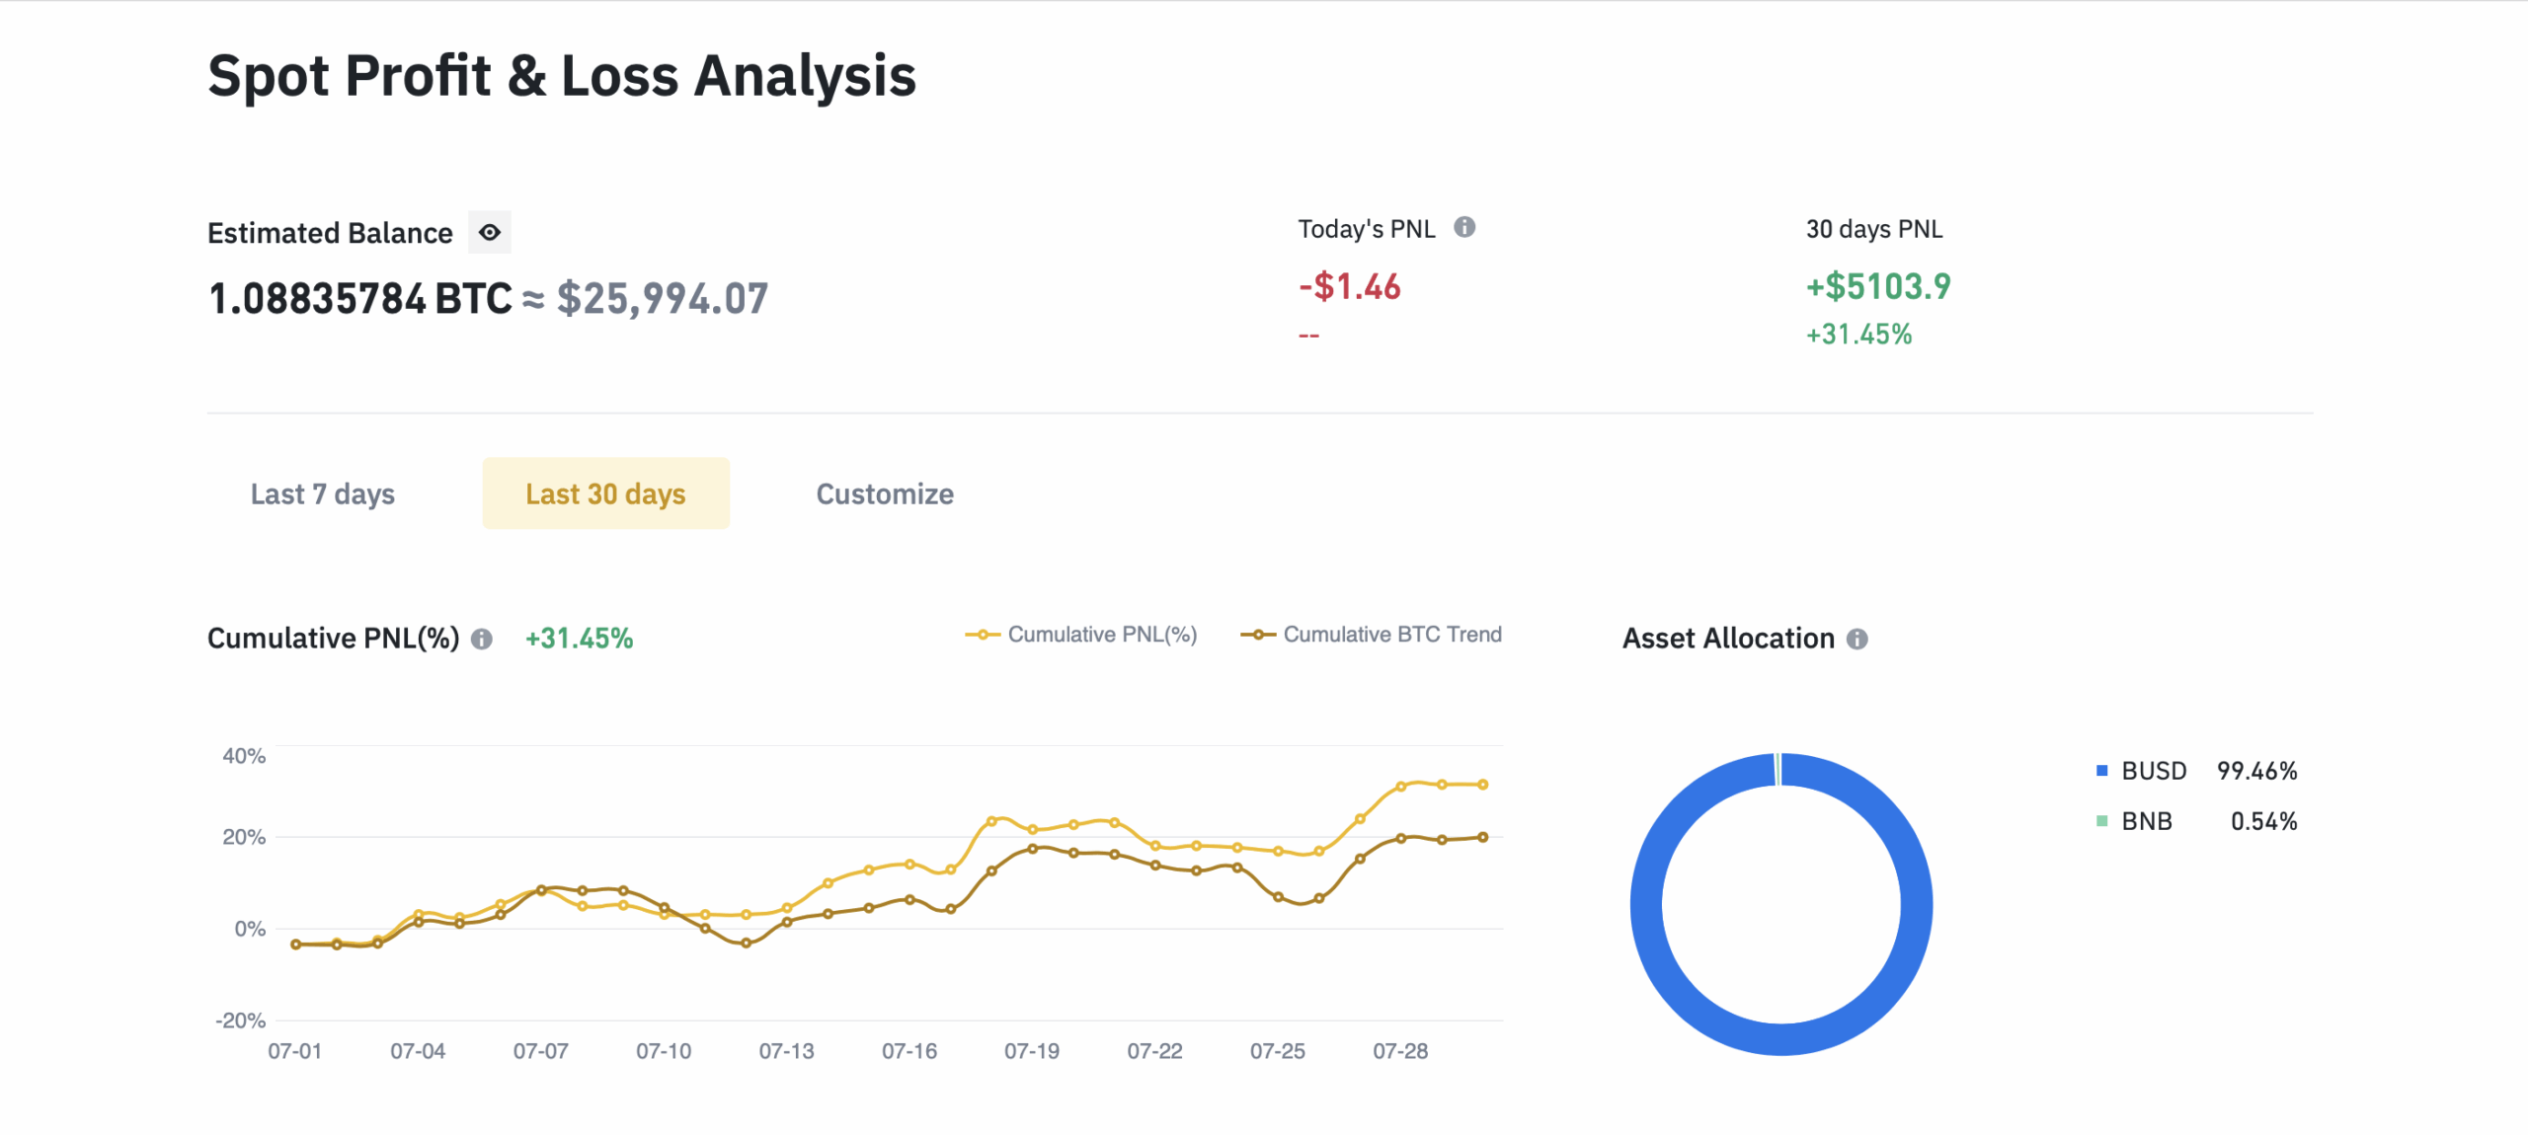Click the blue BUSD legend swatch
The width and height of the screenshot is (2528, 1135).
[x=2102, y=771]
